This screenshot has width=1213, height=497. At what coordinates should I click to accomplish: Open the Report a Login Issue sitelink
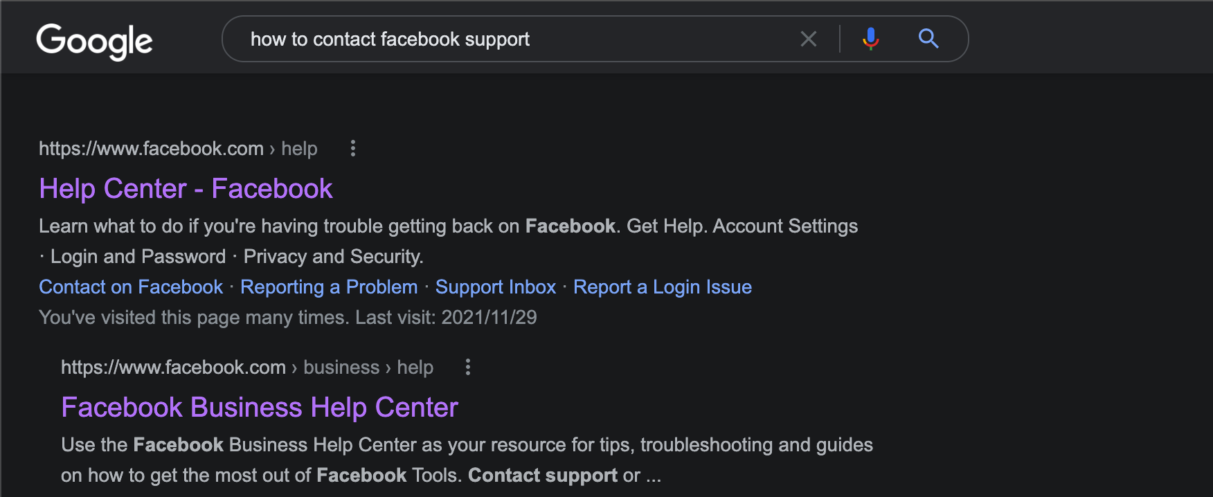pyautogui.click(x=663, y=287)
